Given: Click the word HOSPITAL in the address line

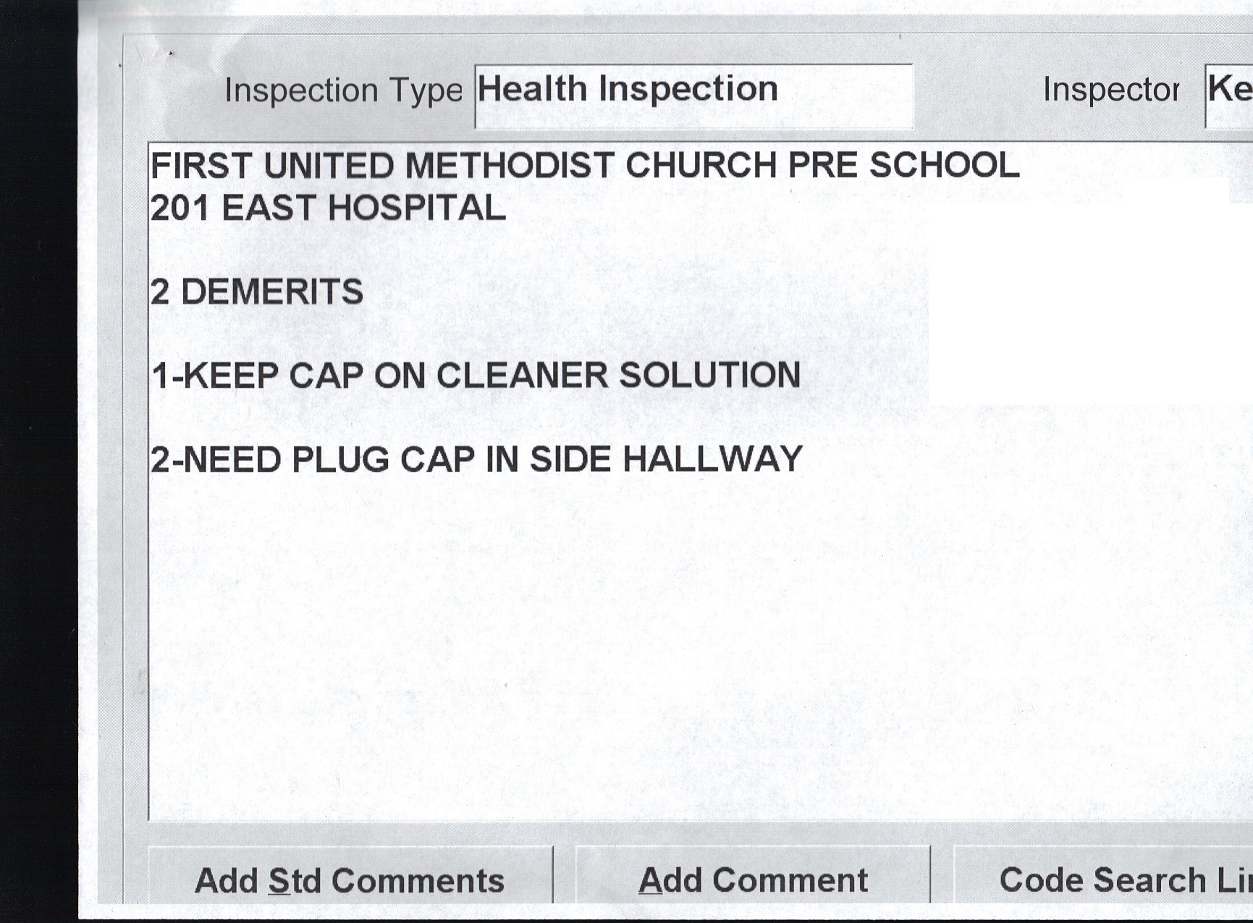Looking at the screenshot, I should [417, 208].
